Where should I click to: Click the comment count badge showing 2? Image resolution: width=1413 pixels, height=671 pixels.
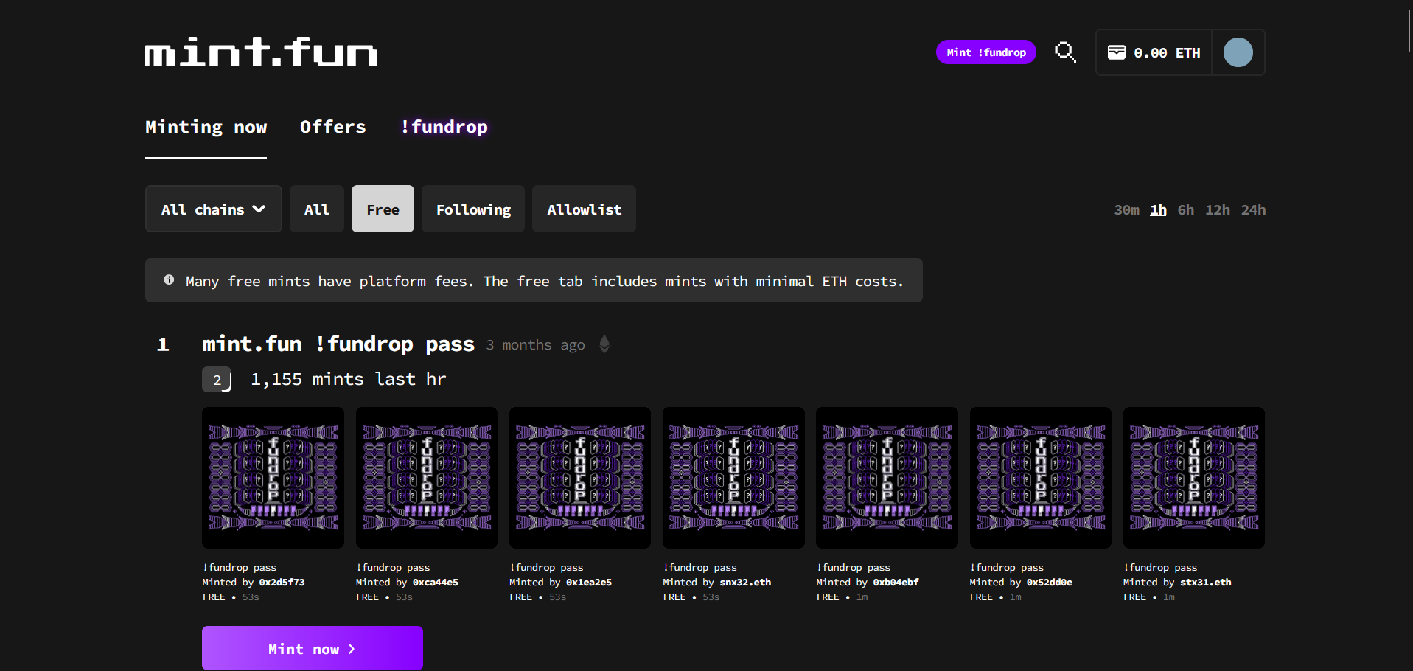[217, 380]
